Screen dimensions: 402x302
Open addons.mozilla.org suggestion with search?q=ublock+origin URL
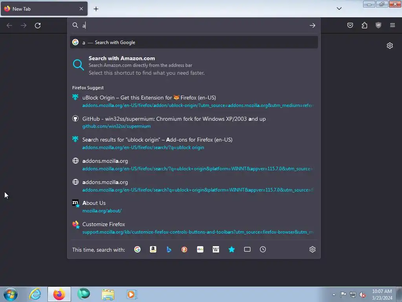pyautogui.click(x=194, y=186)
